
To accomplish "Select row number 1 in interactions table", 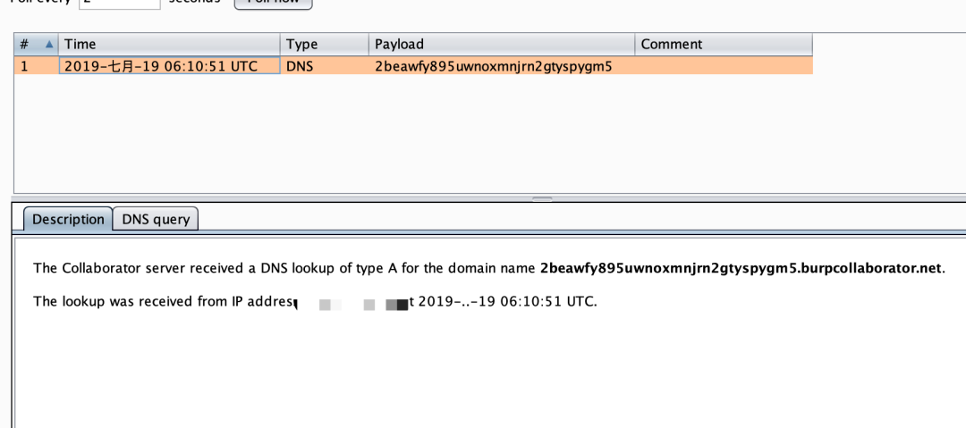I will coord(25,65).
